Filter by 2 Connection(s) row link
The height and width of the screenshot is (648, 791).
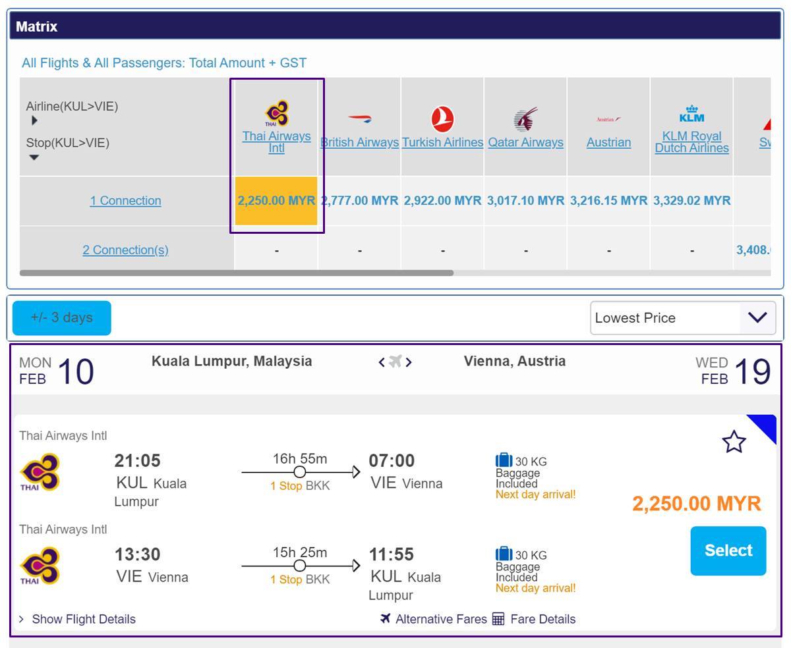point(125,250)
